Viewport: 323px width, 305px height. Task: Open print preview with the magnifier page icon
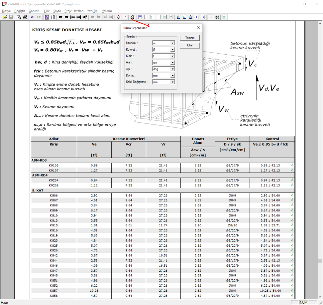pos(19,17)
